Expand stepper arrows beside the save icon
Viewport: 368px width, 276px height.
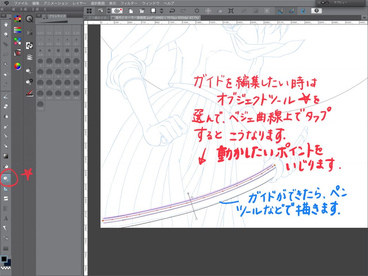click(162, 11)
